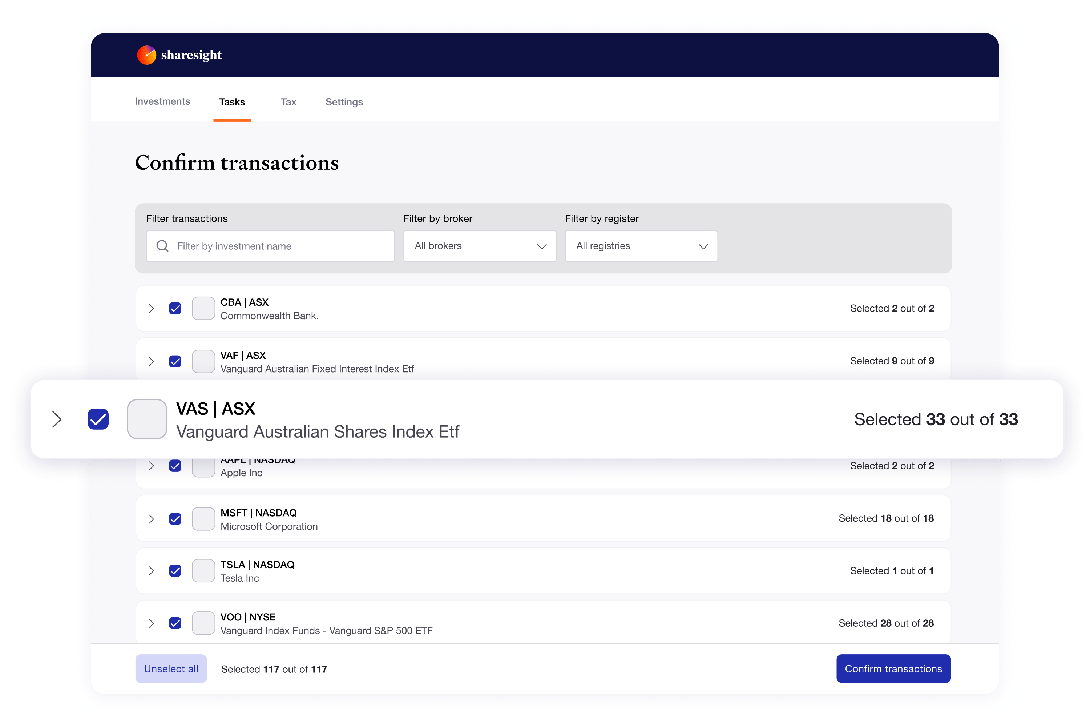This screenshot has width=1090, height=727.
Task: Click the Apple Inc name text
Action: pyautogui.click(x=242, y=473)
